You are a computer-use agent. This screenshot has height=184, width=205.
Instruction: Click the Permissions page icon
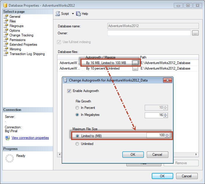click(6, 40)
